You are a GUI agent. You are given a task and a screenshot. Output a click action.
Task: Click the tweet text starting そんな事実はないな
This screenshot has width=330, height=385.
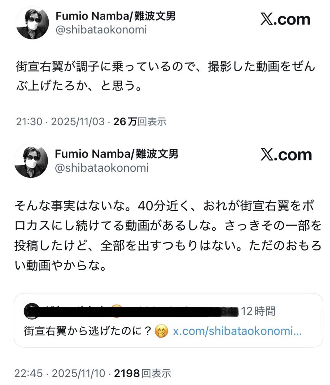(168, 235)
